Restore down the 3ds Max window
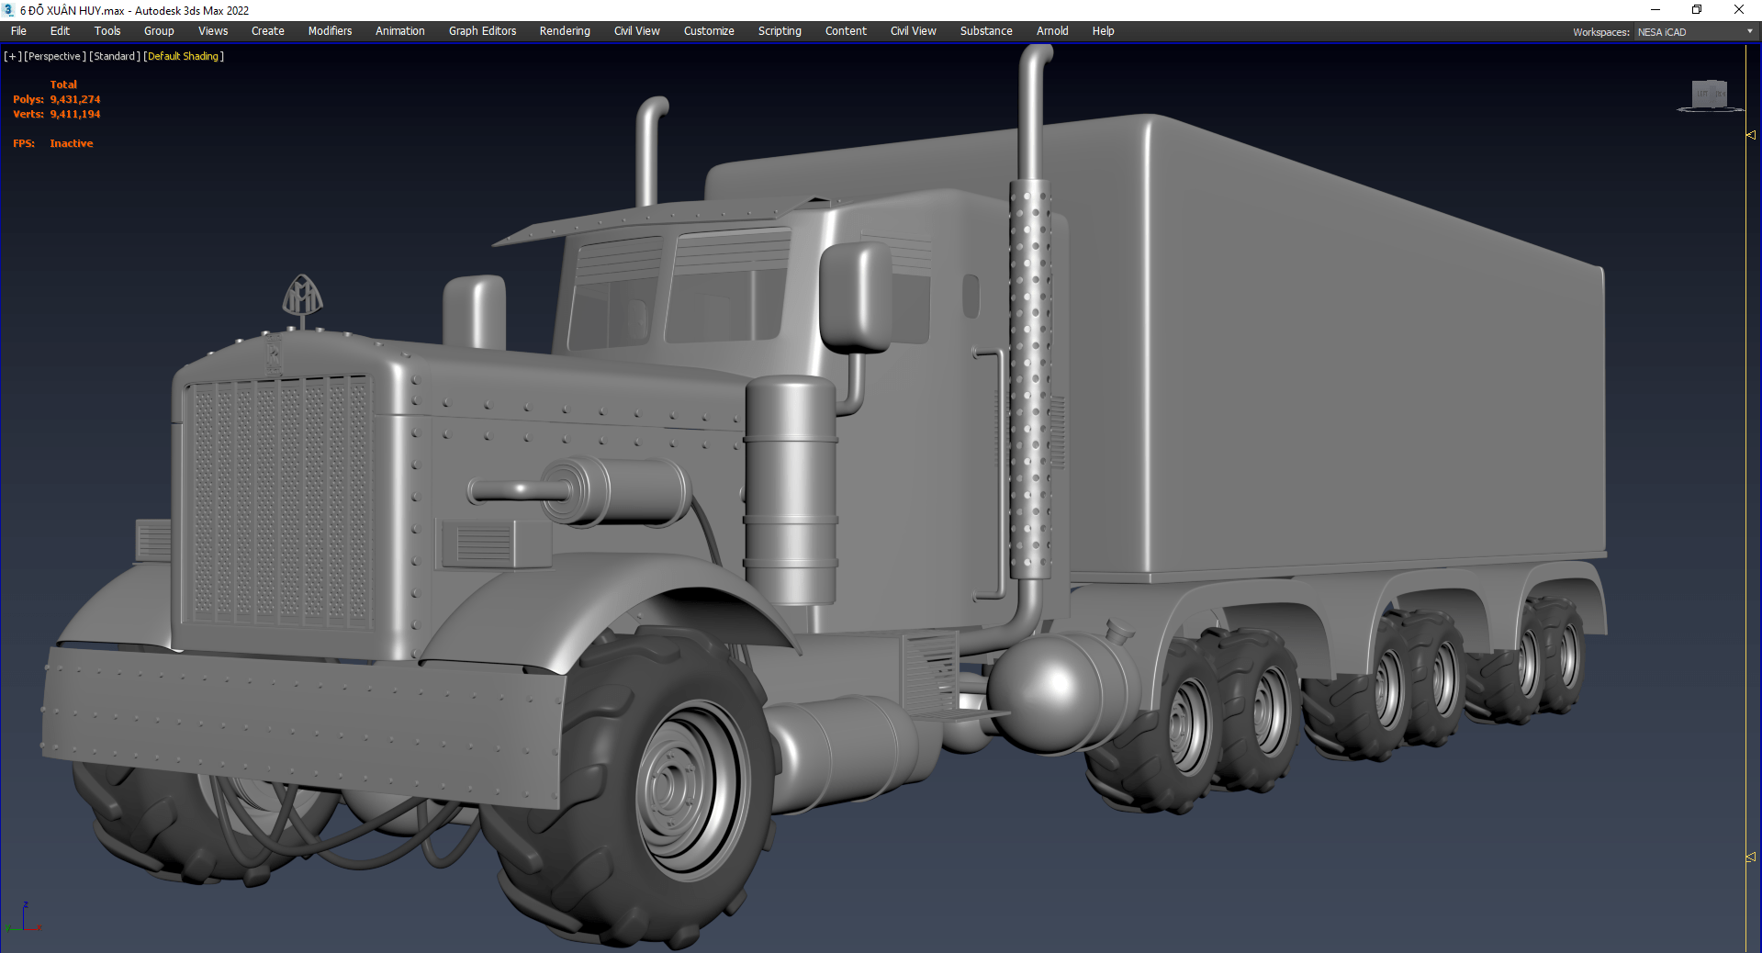Viewport: 1762px width, 953px height. 1697,10
